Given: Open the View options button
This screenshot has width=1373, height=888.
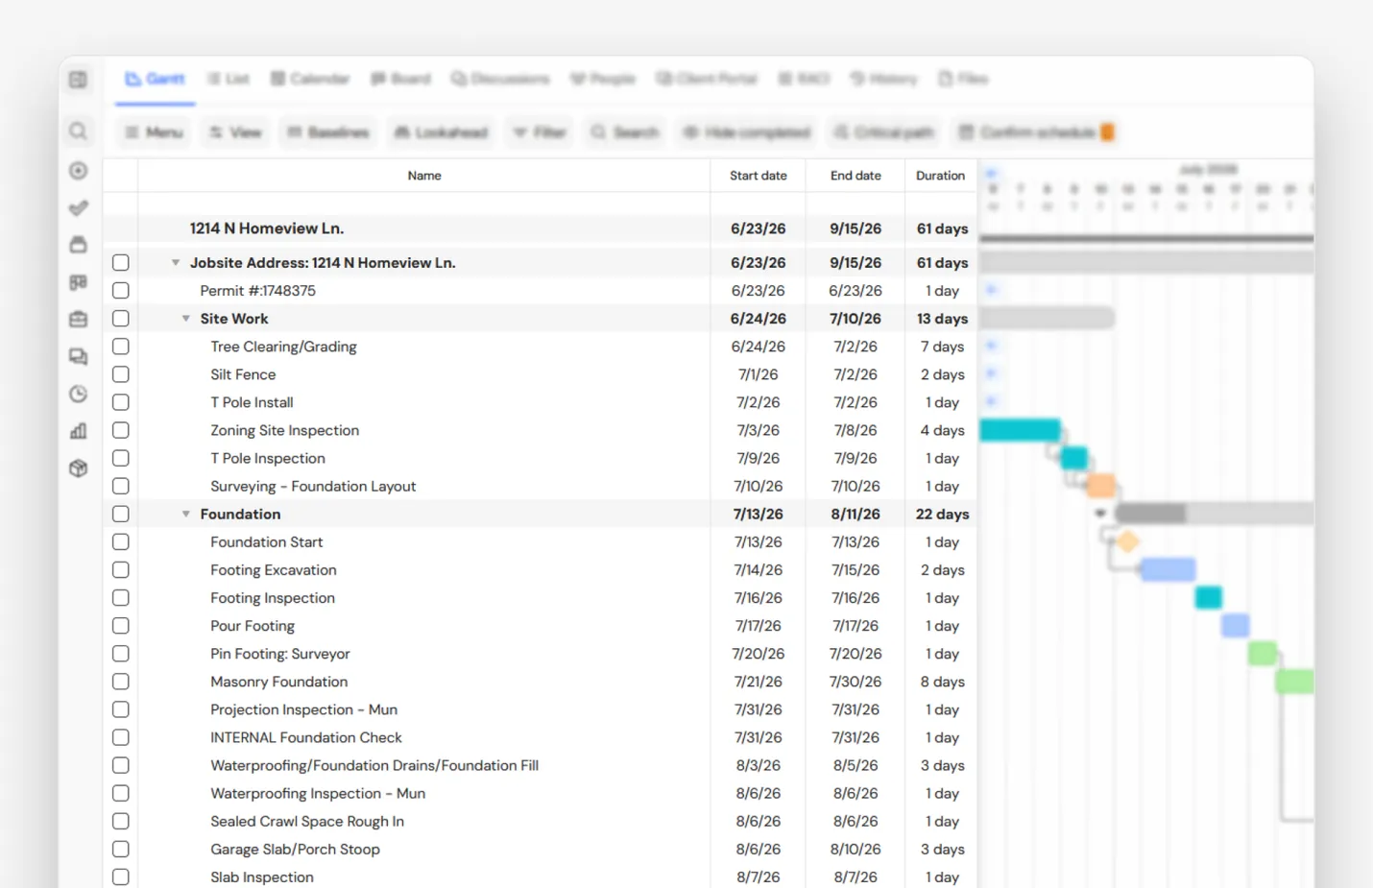Looking at the screenshot, I should [x=236, y=132].
